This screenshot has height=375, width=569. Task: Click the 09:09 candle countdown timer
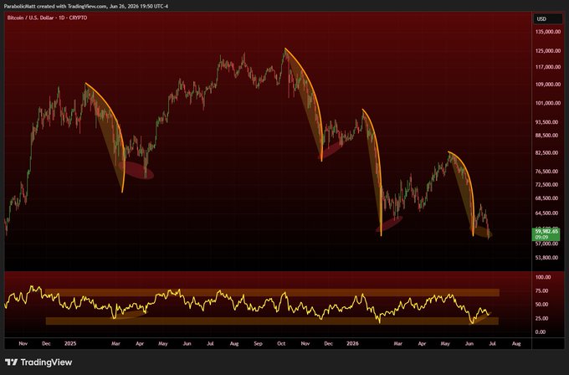coord(541,238)
